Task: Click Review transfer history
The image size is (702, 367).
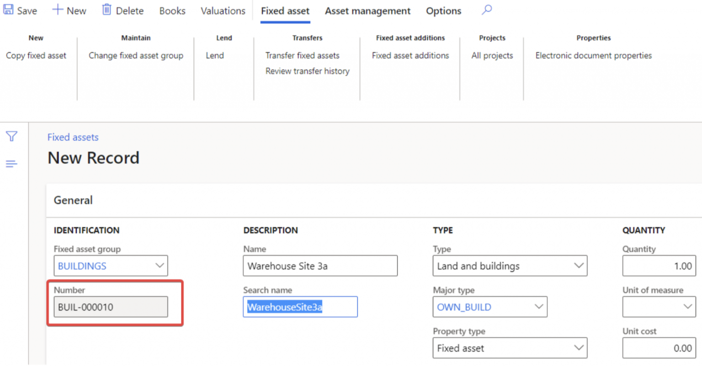Action: (x=307, y=71)
